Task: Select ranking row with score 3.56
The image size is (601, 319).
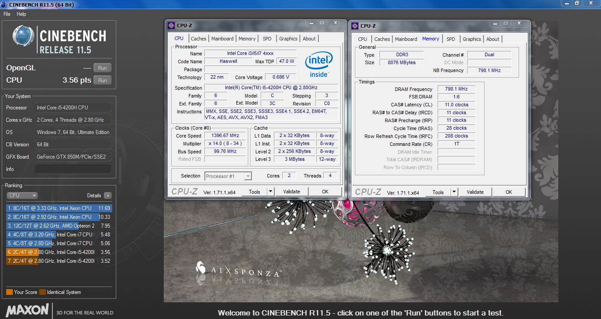Action: (x=59, y=252)
